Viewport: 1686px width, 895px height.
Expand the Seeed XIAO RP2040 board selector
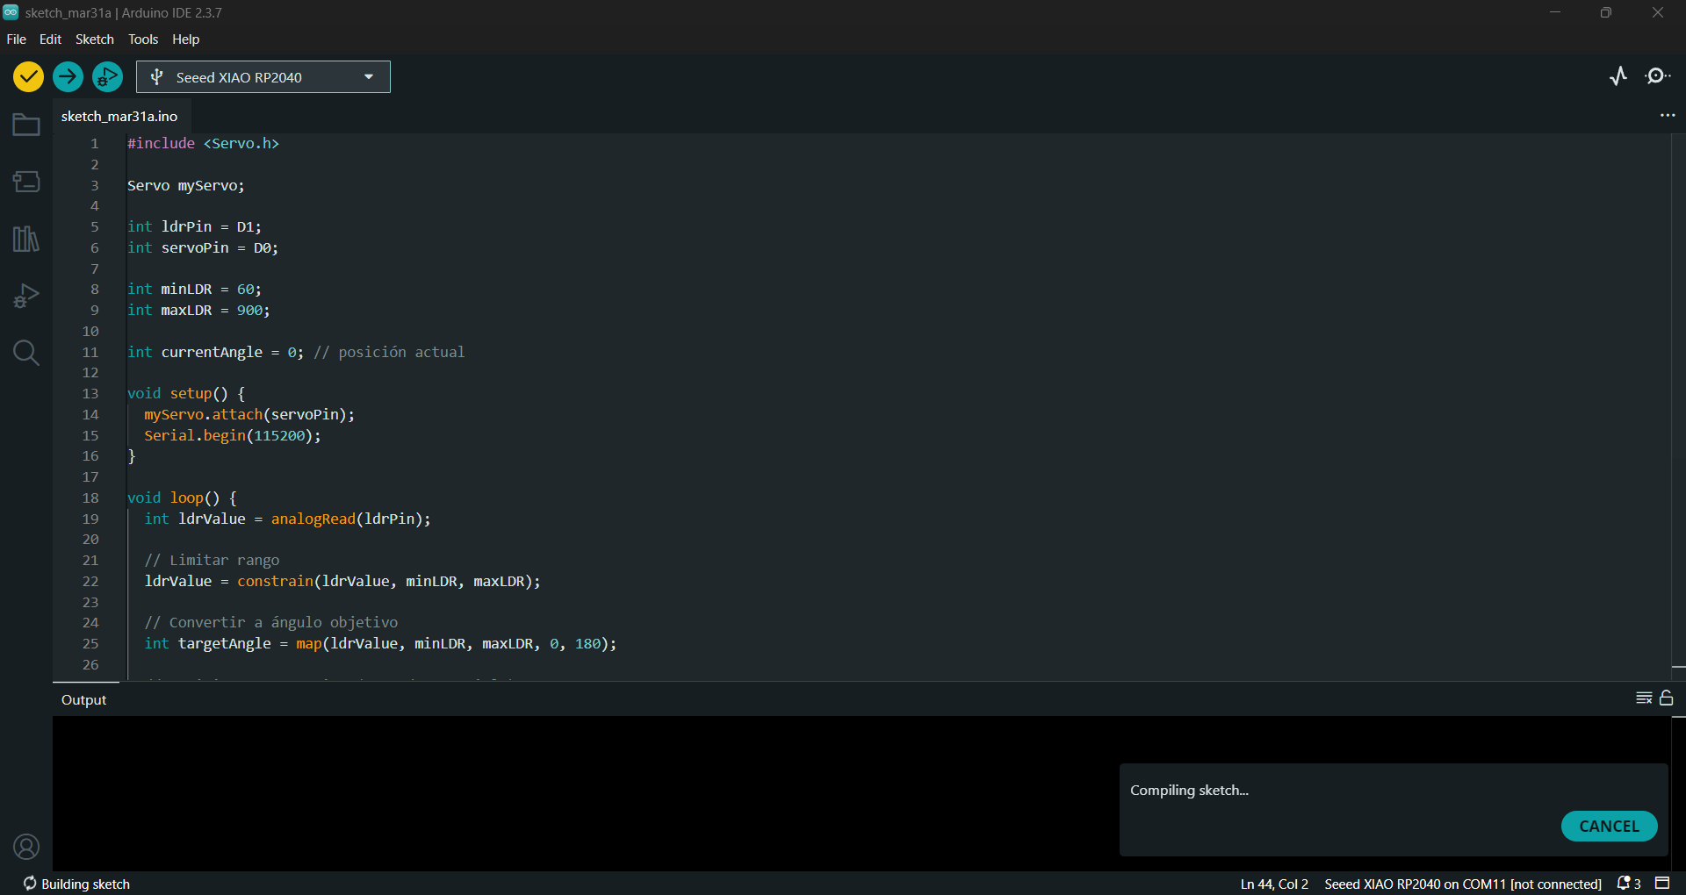coord(263,77)
